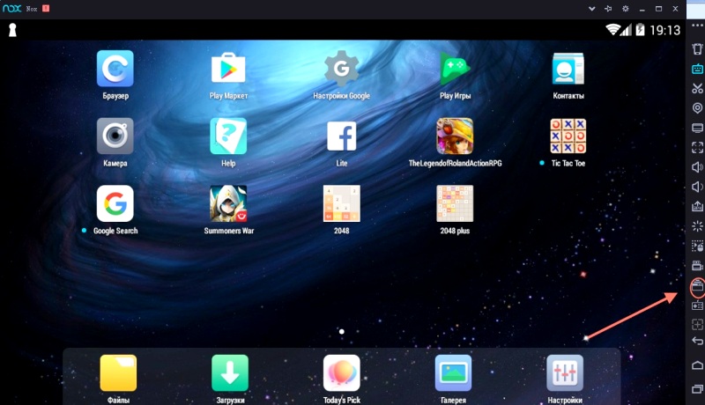Screen dimensions: 705x405
Task: Click the dimmed plus-square sidebar icon
Action: (x=697, y=324)
